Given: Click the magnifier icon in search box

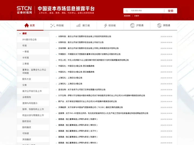Looking at the screenshot, I should click(127, 11).
